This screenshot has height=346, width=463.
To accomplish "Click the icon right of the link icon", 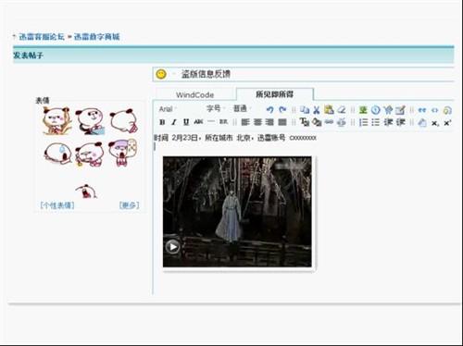I will point(341,122).
